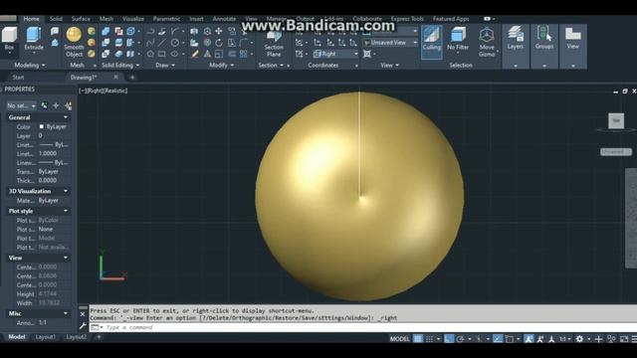This screenshot has height=358, width=637.
Task: Open the Express Tools tab
Action: pyautogui.click(x=407, y=19)
